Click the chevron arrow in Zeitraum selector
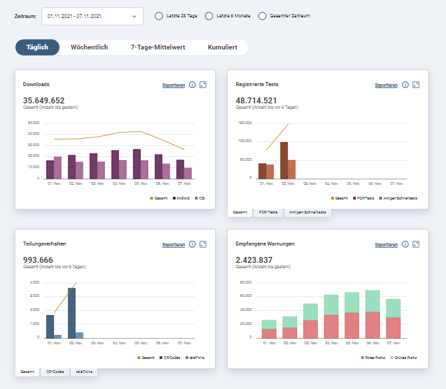This screenshot has height=389, width=446. (x=134, y=16)
